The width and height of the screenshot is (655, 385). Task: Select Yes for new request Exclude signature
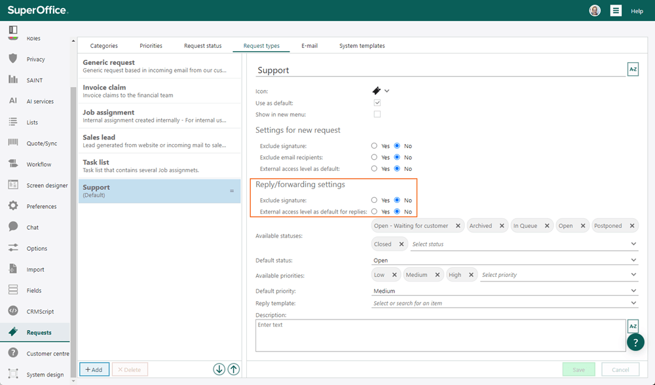click(374, 146)
